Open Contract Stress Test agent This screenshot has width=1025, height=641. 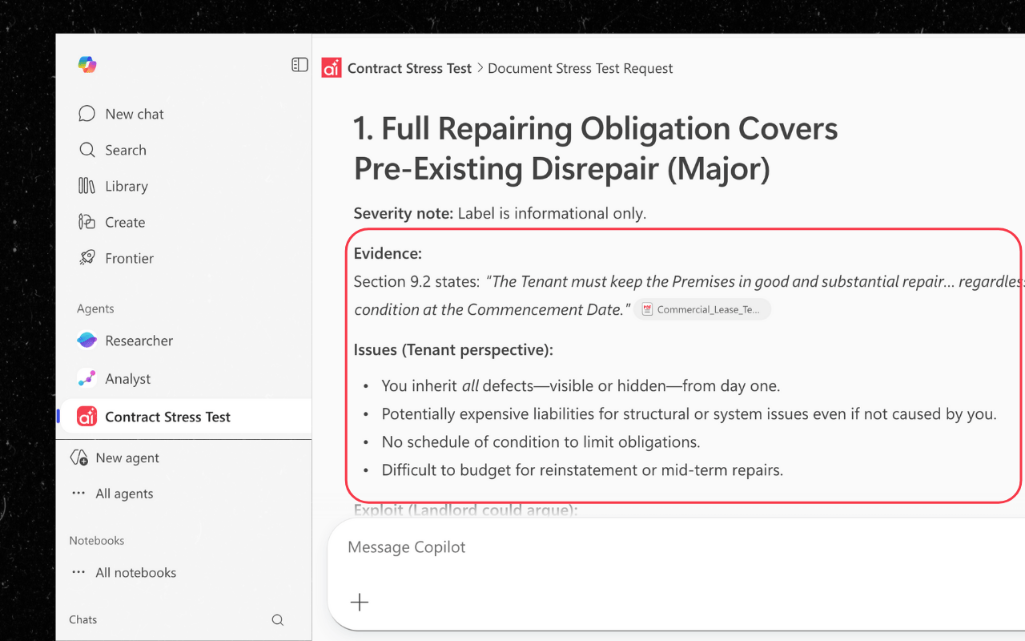click(167, 417)
